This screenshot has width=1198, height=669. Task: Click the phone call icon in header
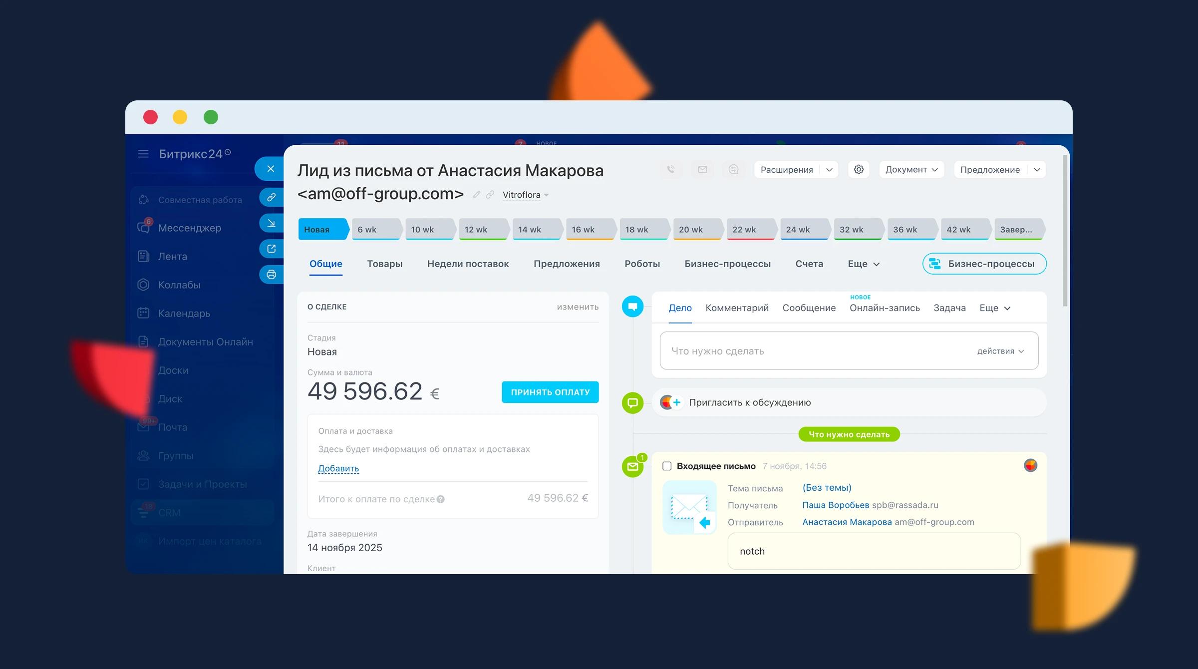click(671, 169)
